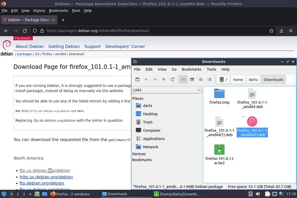Open Applications in Places sidebar

coord(150,139)
